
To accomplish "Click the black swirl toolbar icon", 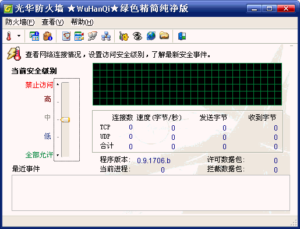I will pos(137,36).
